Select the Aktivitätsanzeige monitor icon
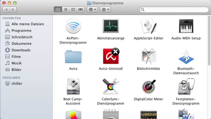This screenshot has height=119, width=211. pos(111,26)
